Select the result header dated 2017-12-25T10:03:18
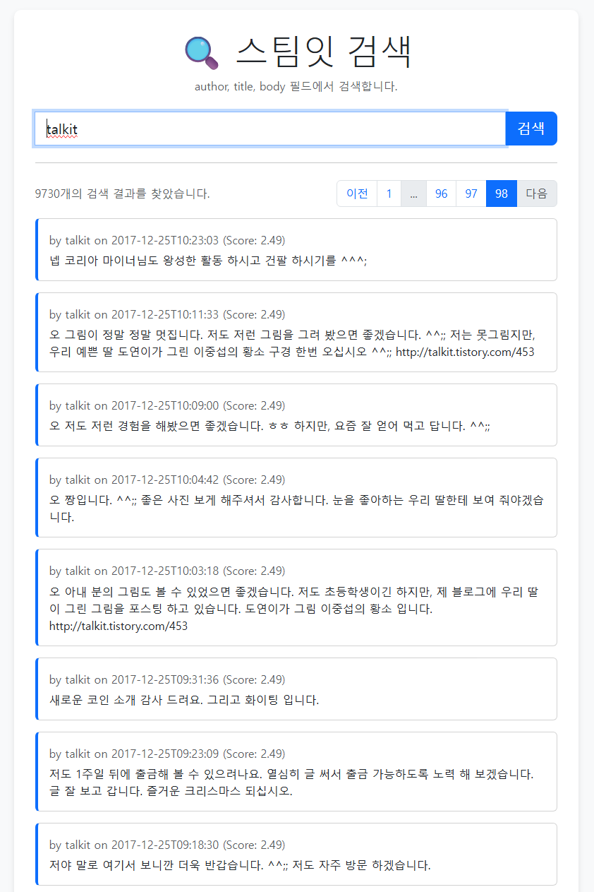 click(167, 571)
